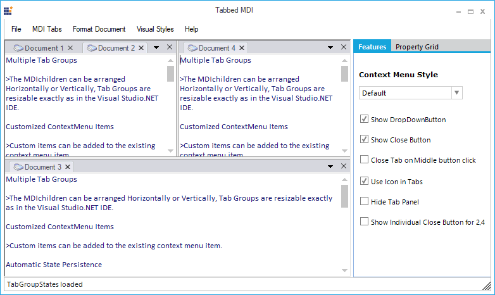495x295 pixels.
Task: Close the tab group containing Document 3
Action: [344, 166]
